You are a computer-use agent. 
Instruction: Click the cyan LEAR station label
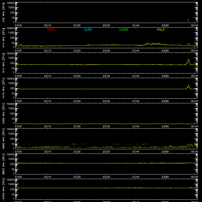point(88,30)
